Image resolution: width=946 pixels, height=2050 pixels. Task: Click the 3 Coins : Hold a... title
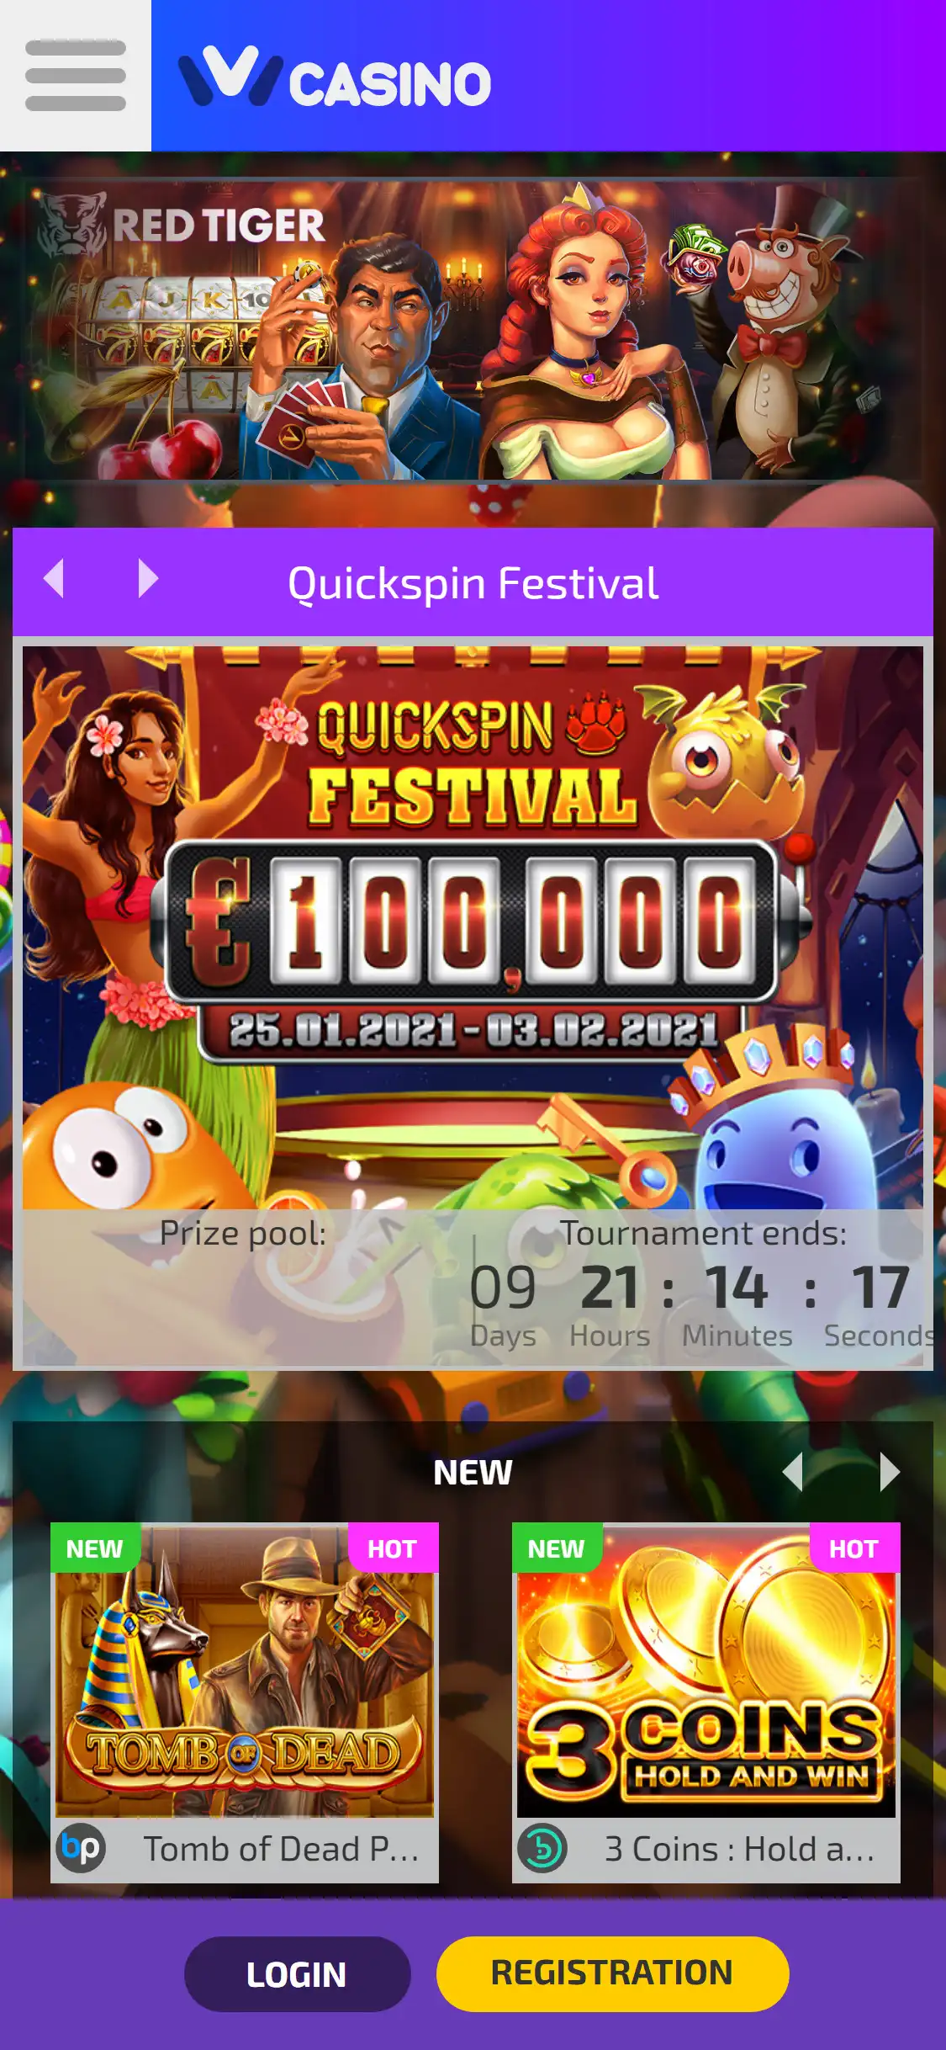point(740,1849)
